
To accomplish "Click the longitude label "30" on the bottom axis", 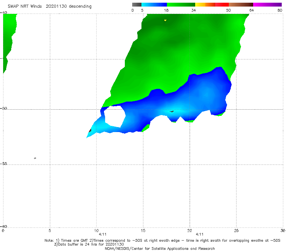I will point(283,231).
